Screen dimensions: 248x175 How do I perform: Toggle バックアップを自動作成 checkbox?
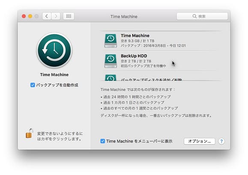(33, 85)
